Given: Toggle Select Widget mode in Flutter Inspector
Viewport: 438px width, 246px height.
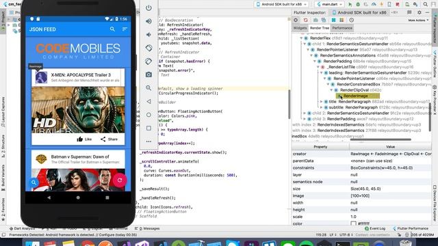Looking at the screenshot, I should click(x=296, y=20).
